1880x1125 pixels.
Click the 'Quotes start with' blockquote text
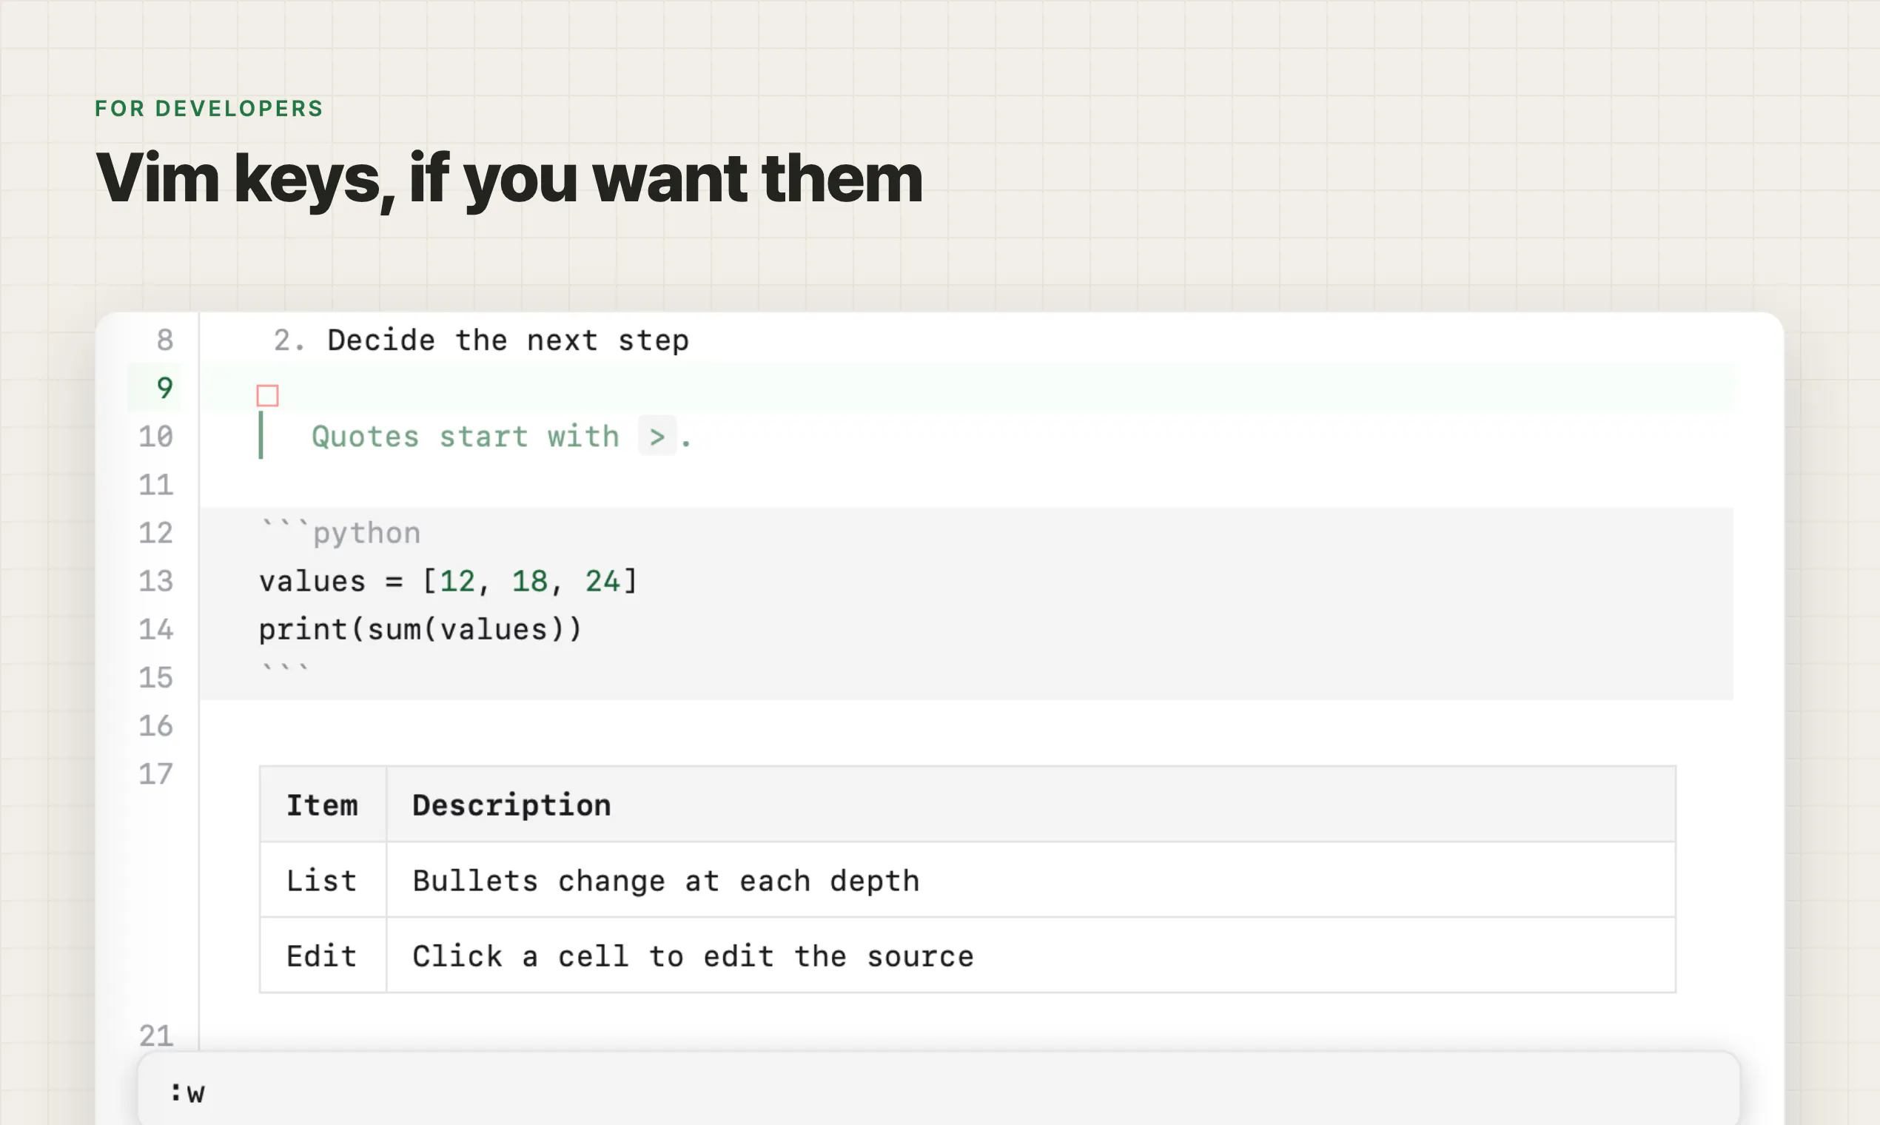pyautogui.click(x=466, y=437)
